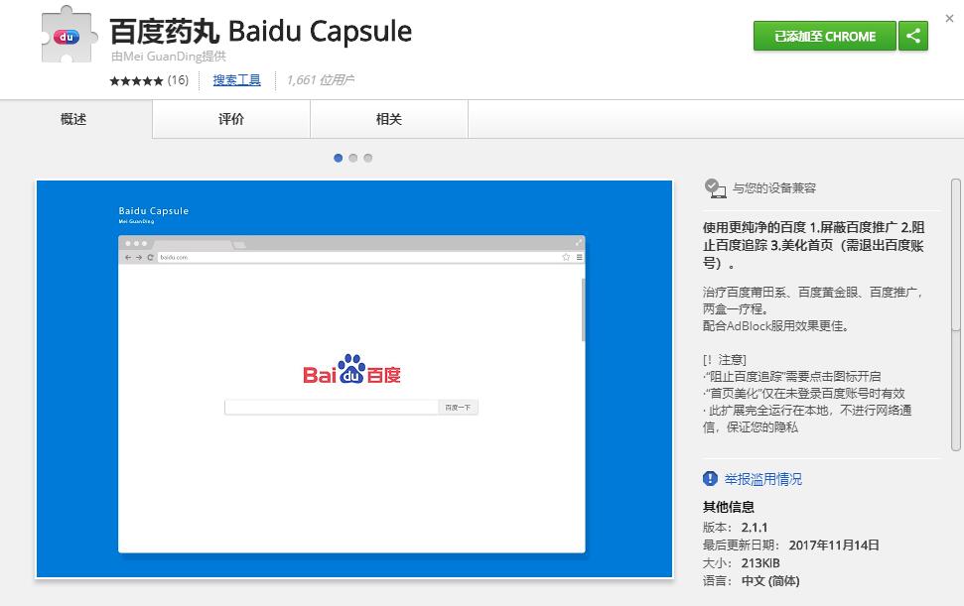Click the share icon button
The width and height of the screenshot is (964, 606).
pyautogui.click(x=913, y=36)
